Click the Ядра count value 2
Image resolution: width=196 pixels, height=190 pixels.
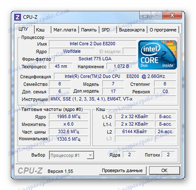[x=130, y=155]
